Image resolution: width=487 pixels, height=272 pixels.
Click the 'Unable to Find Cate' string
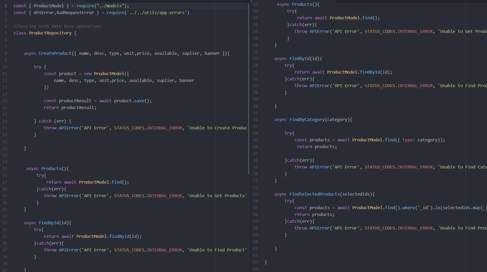tap(462, 167)
